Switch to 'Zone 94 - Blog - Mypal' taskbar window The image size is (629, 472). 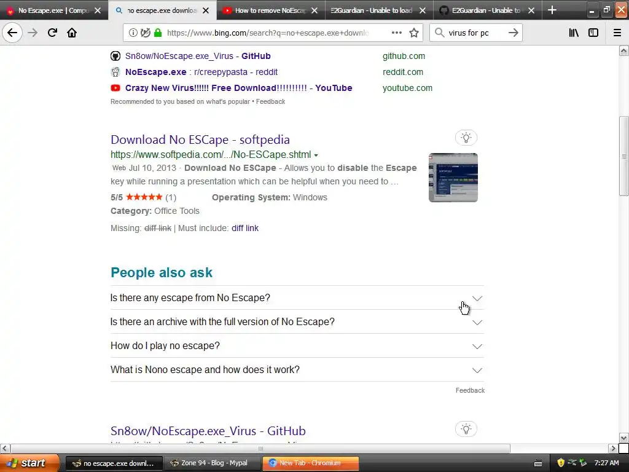(213, 463)
